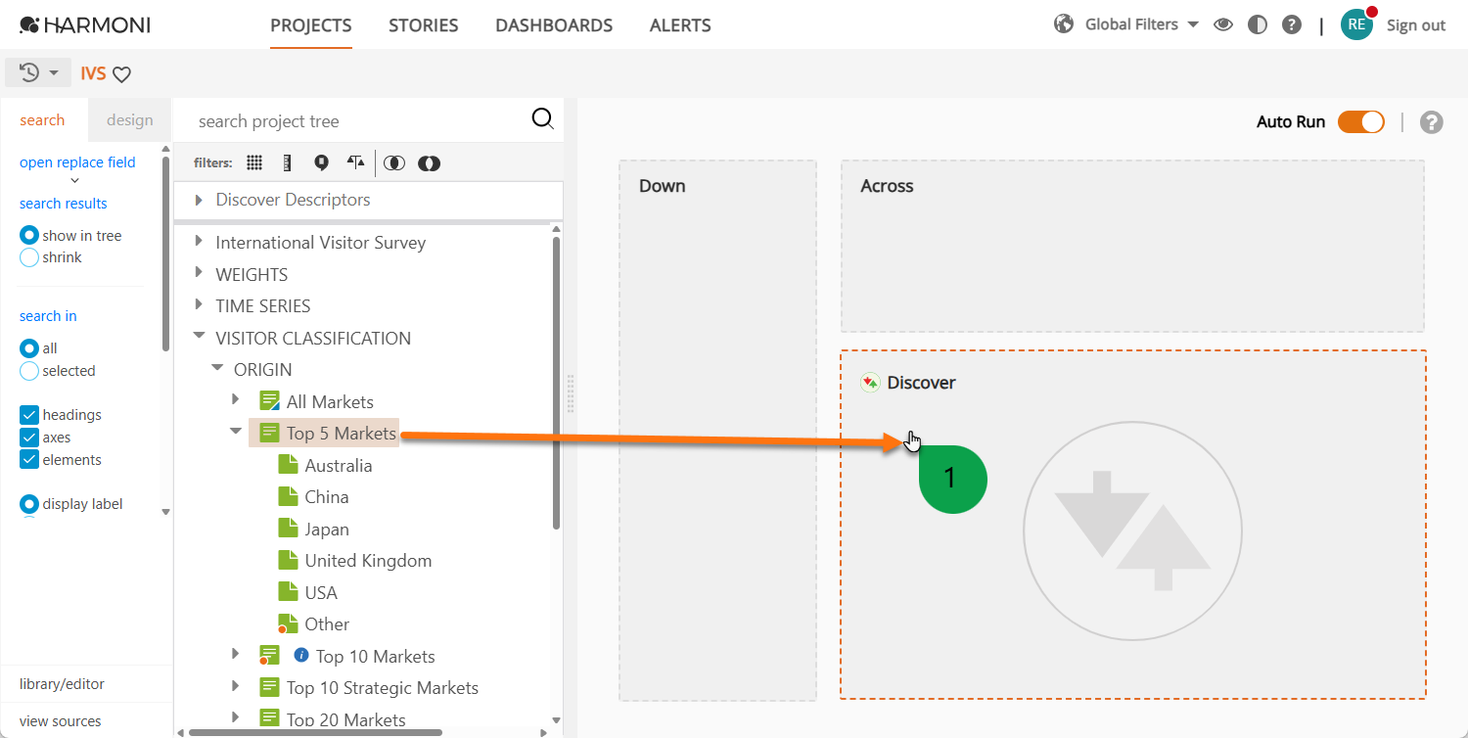Uncheck the elements checkbox

point(29,460)
